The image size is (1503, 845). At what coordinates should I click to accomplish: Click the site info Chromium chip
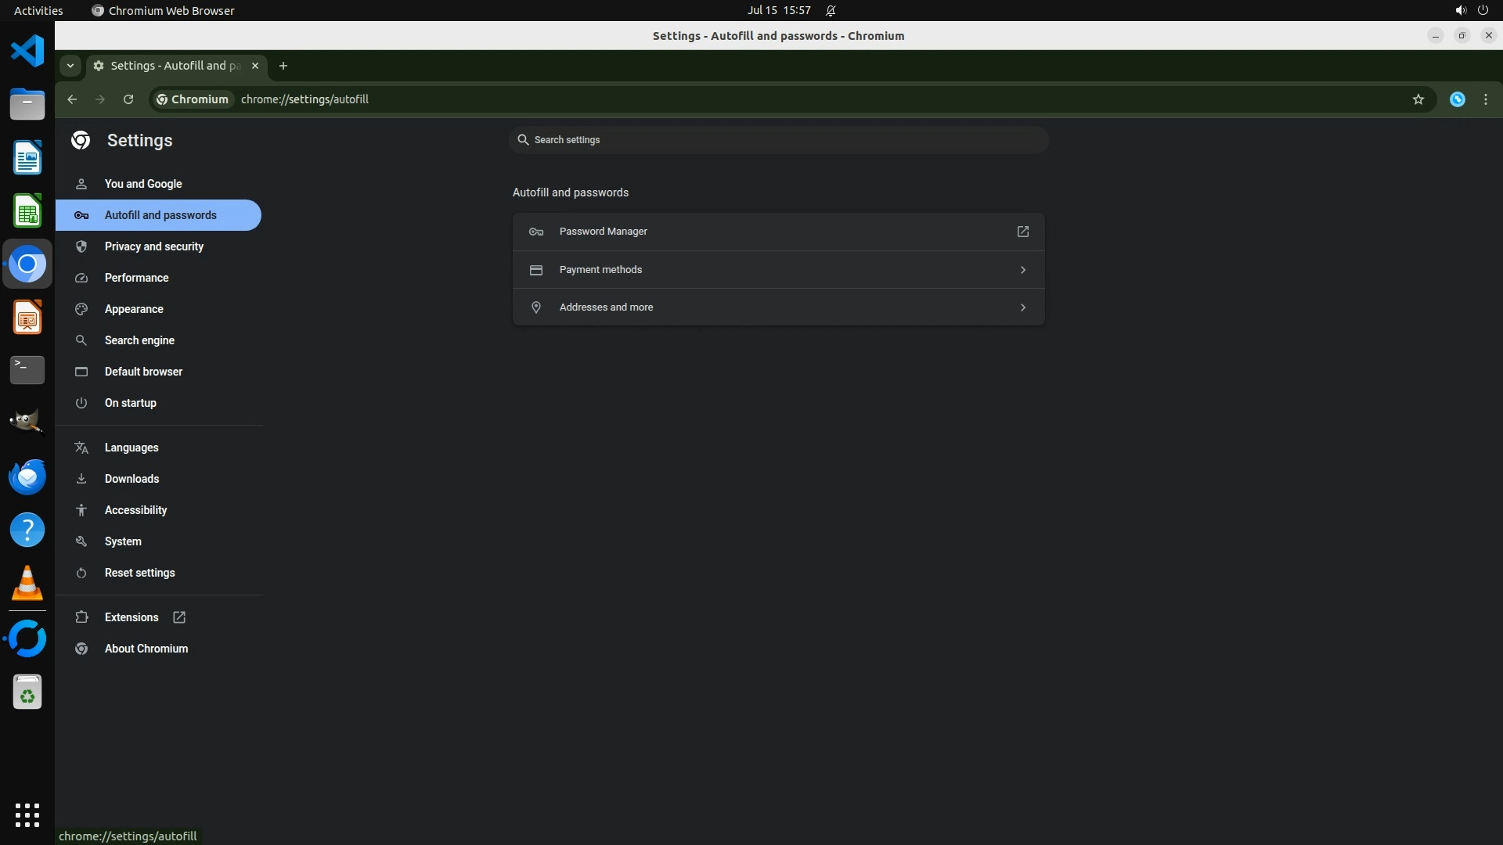[193, 99]
